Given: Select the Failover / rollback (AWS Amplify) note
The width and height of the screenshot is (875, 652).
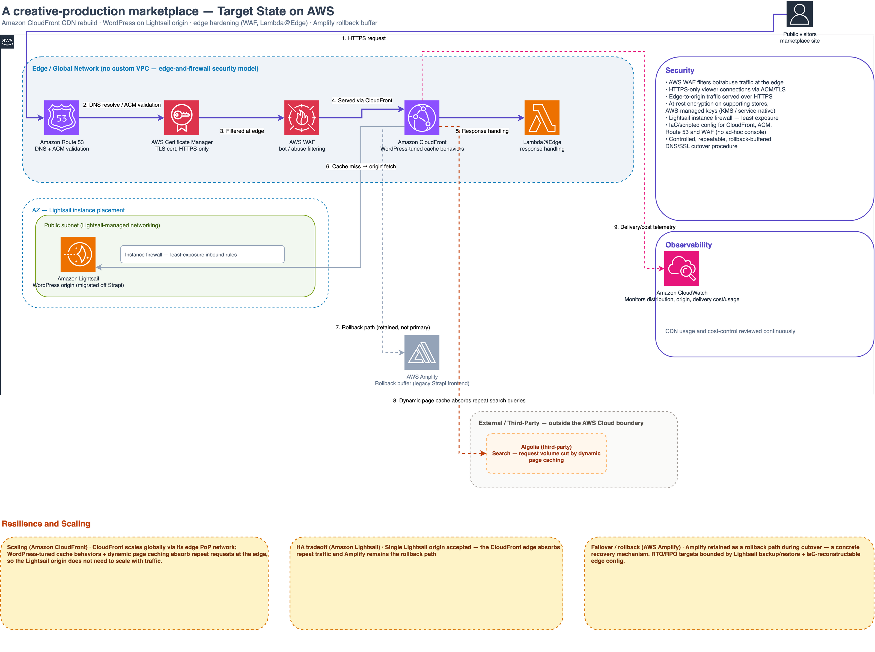Looking at the screenshot, I should coord(729,583).
